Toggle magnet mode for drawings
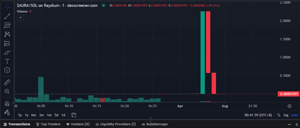 click(7, 103)
